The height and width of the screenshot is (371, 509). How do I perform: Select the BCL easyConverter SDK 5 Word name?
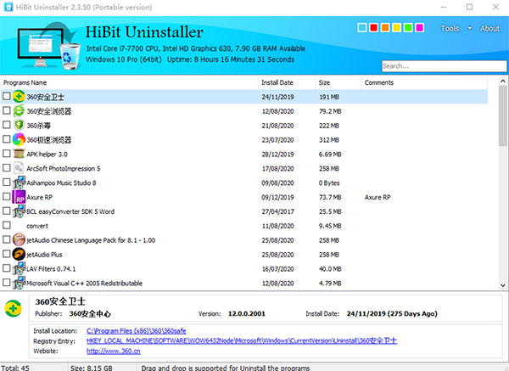70,211
